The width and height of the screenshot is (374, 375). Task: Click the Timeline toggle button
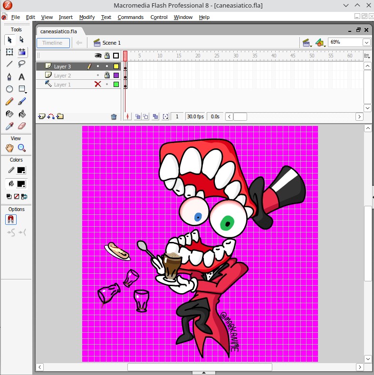[53, 43]
